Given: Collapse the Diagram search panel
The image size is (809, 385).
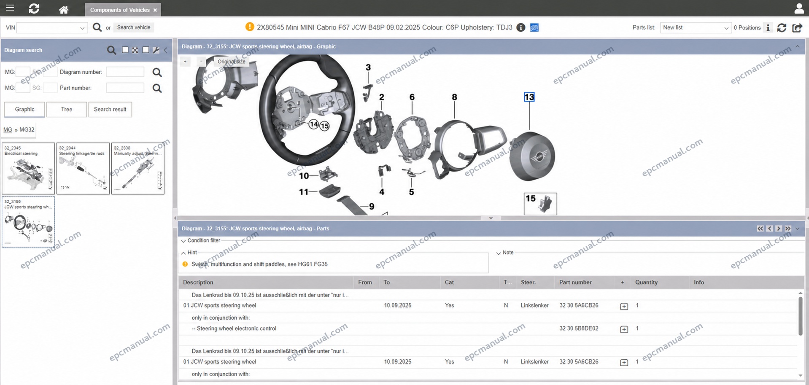Looking at the screenshot, I should click(166, 50).
